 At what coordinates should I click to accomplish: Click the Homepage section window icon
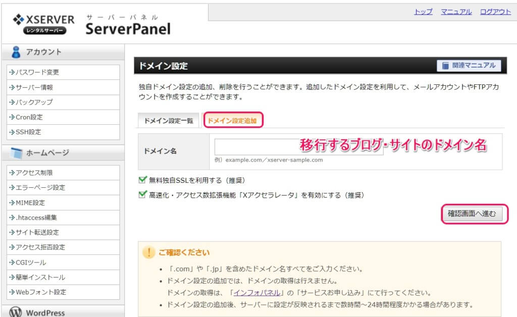[x=16, y=152]
